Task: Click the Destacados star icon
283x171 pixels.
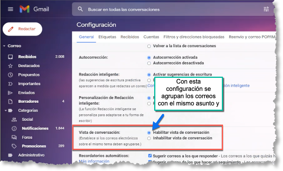Action: tap(10, 66)
